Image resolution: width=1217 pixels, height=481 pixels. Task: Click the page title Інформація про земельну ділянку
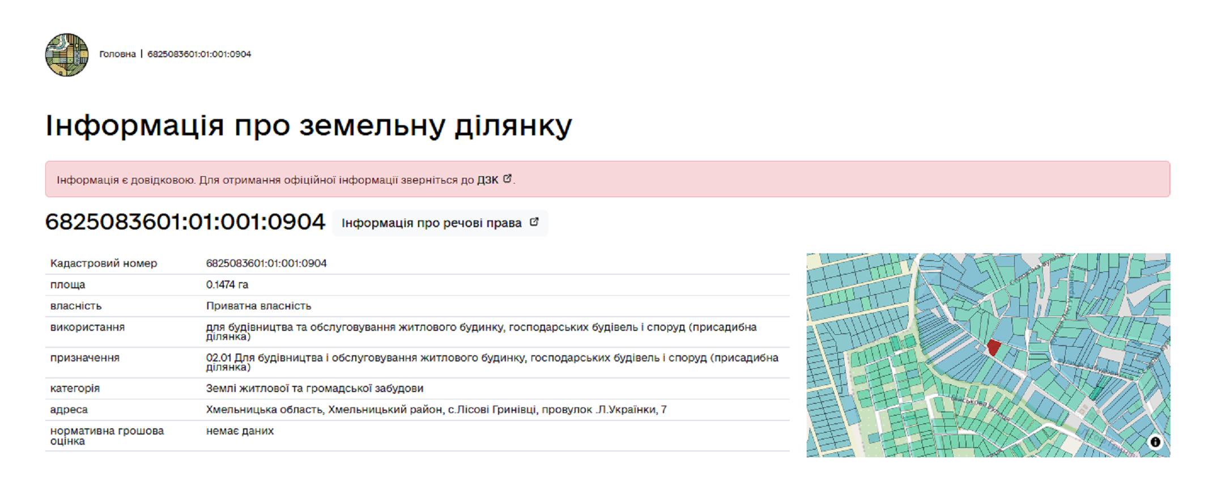pyautogui.click(x=309, y=125)
